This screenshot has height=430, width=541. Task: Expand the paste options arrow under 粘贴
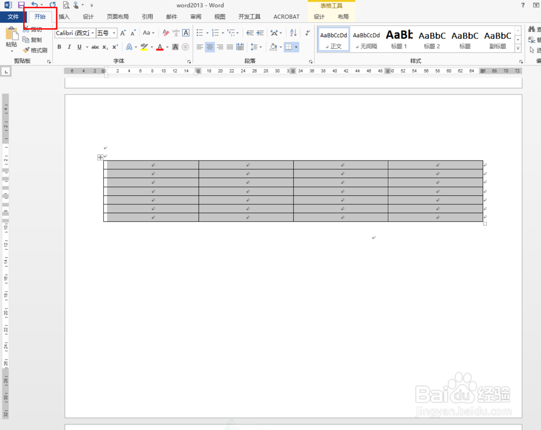pyautogui.click(x=12, y=51)
